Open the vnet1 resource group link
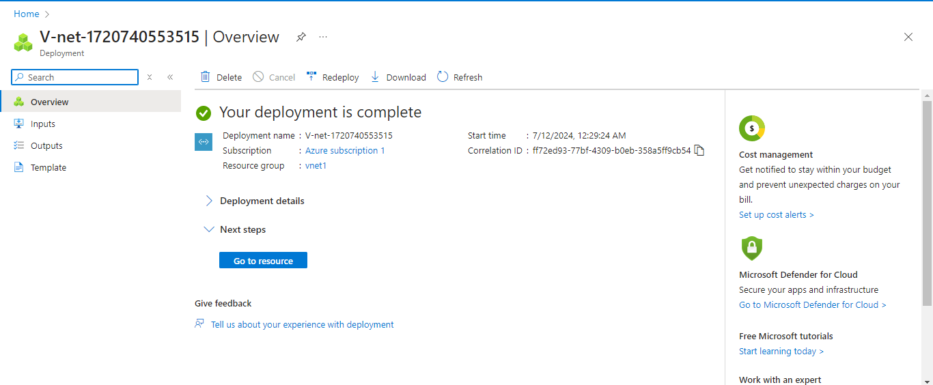 click(x=316, y=165)
